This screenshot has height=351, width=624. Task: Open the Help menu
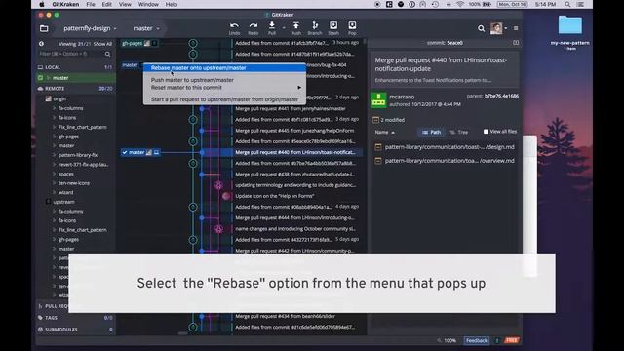[x=172, y=4]
